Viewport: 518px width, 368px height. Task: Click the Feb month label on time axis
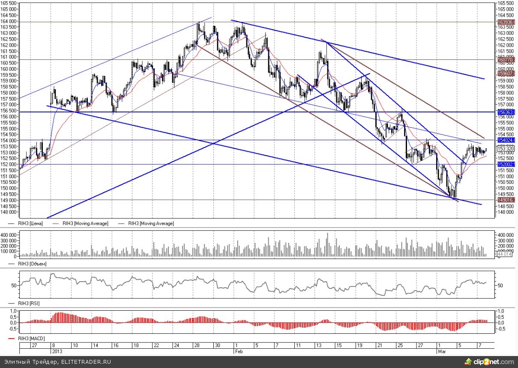click(x=239, y=351)
